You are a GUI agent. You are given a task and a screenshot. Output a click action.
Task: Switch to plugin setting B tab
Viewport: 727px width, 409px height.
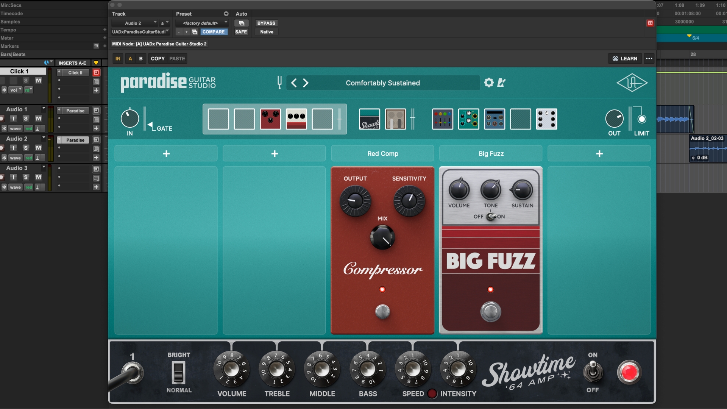[x=140, y=58]
